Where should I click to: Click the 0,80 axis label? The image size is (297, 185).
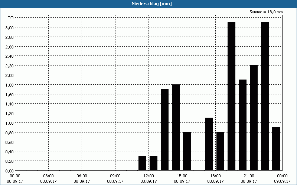click(x=10, y=133)
